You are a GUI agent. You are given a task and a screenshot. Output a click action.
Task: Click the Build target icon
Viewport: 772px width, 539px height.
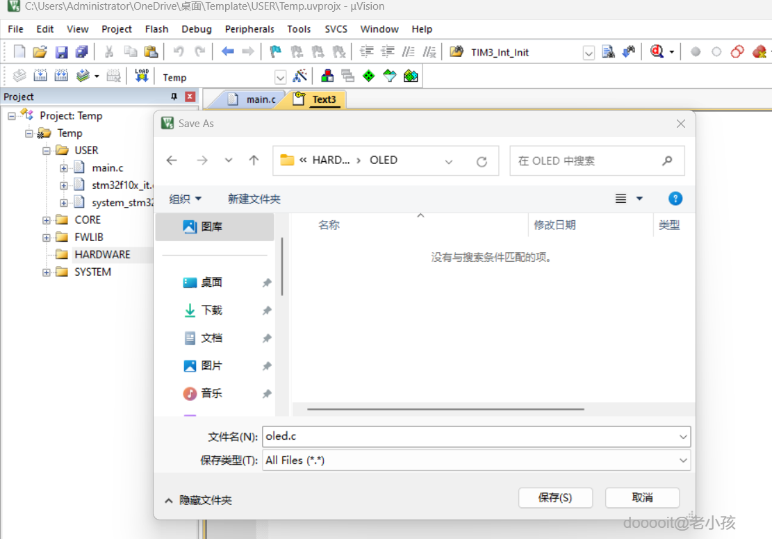(40, 76)
